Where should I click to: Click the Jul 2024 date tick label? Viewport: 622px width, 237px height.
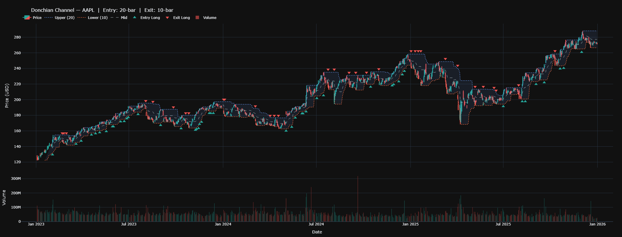point(316,224)
